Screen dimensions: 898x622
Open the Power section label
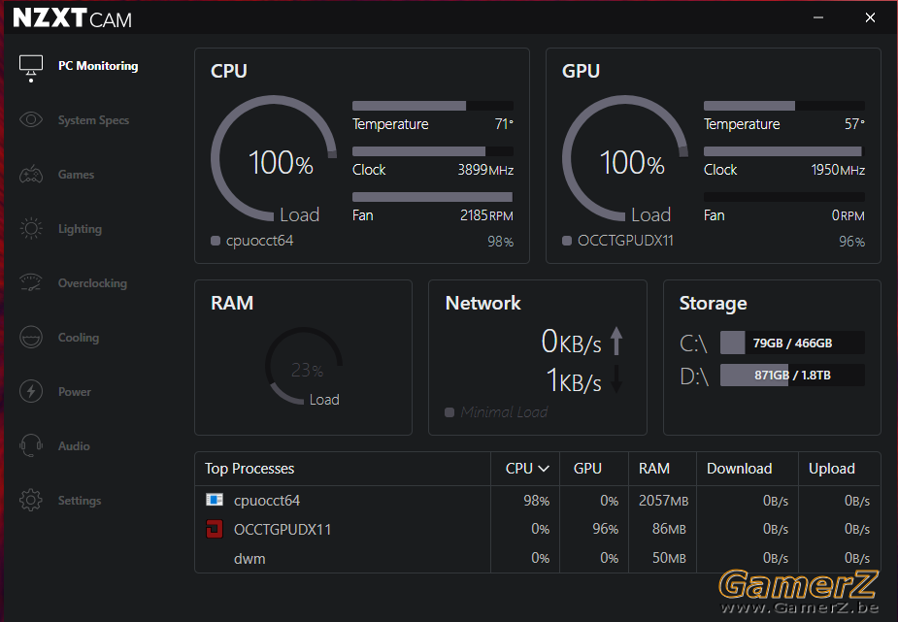point(75,392)
